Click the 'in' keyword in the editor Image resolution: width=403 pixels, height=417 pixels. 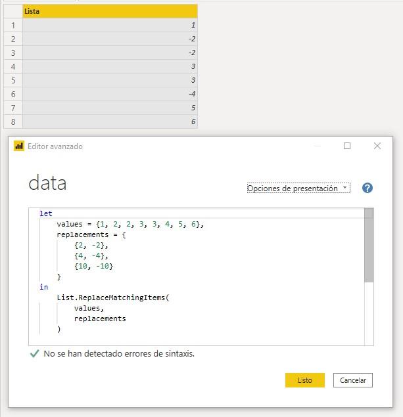[x=43, y=287]
